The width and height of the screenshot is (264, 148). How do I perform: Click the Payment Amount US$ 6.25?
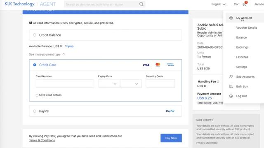pos(205,98)
